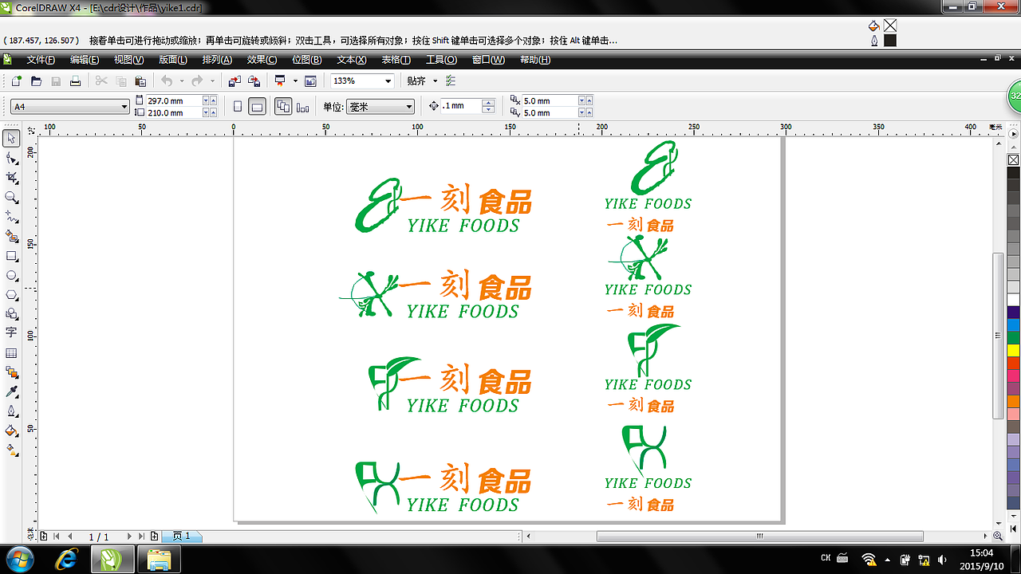This screenshot has height=574, width=1021.
Task: Open Windows Start button
Action: click(20, 560)
